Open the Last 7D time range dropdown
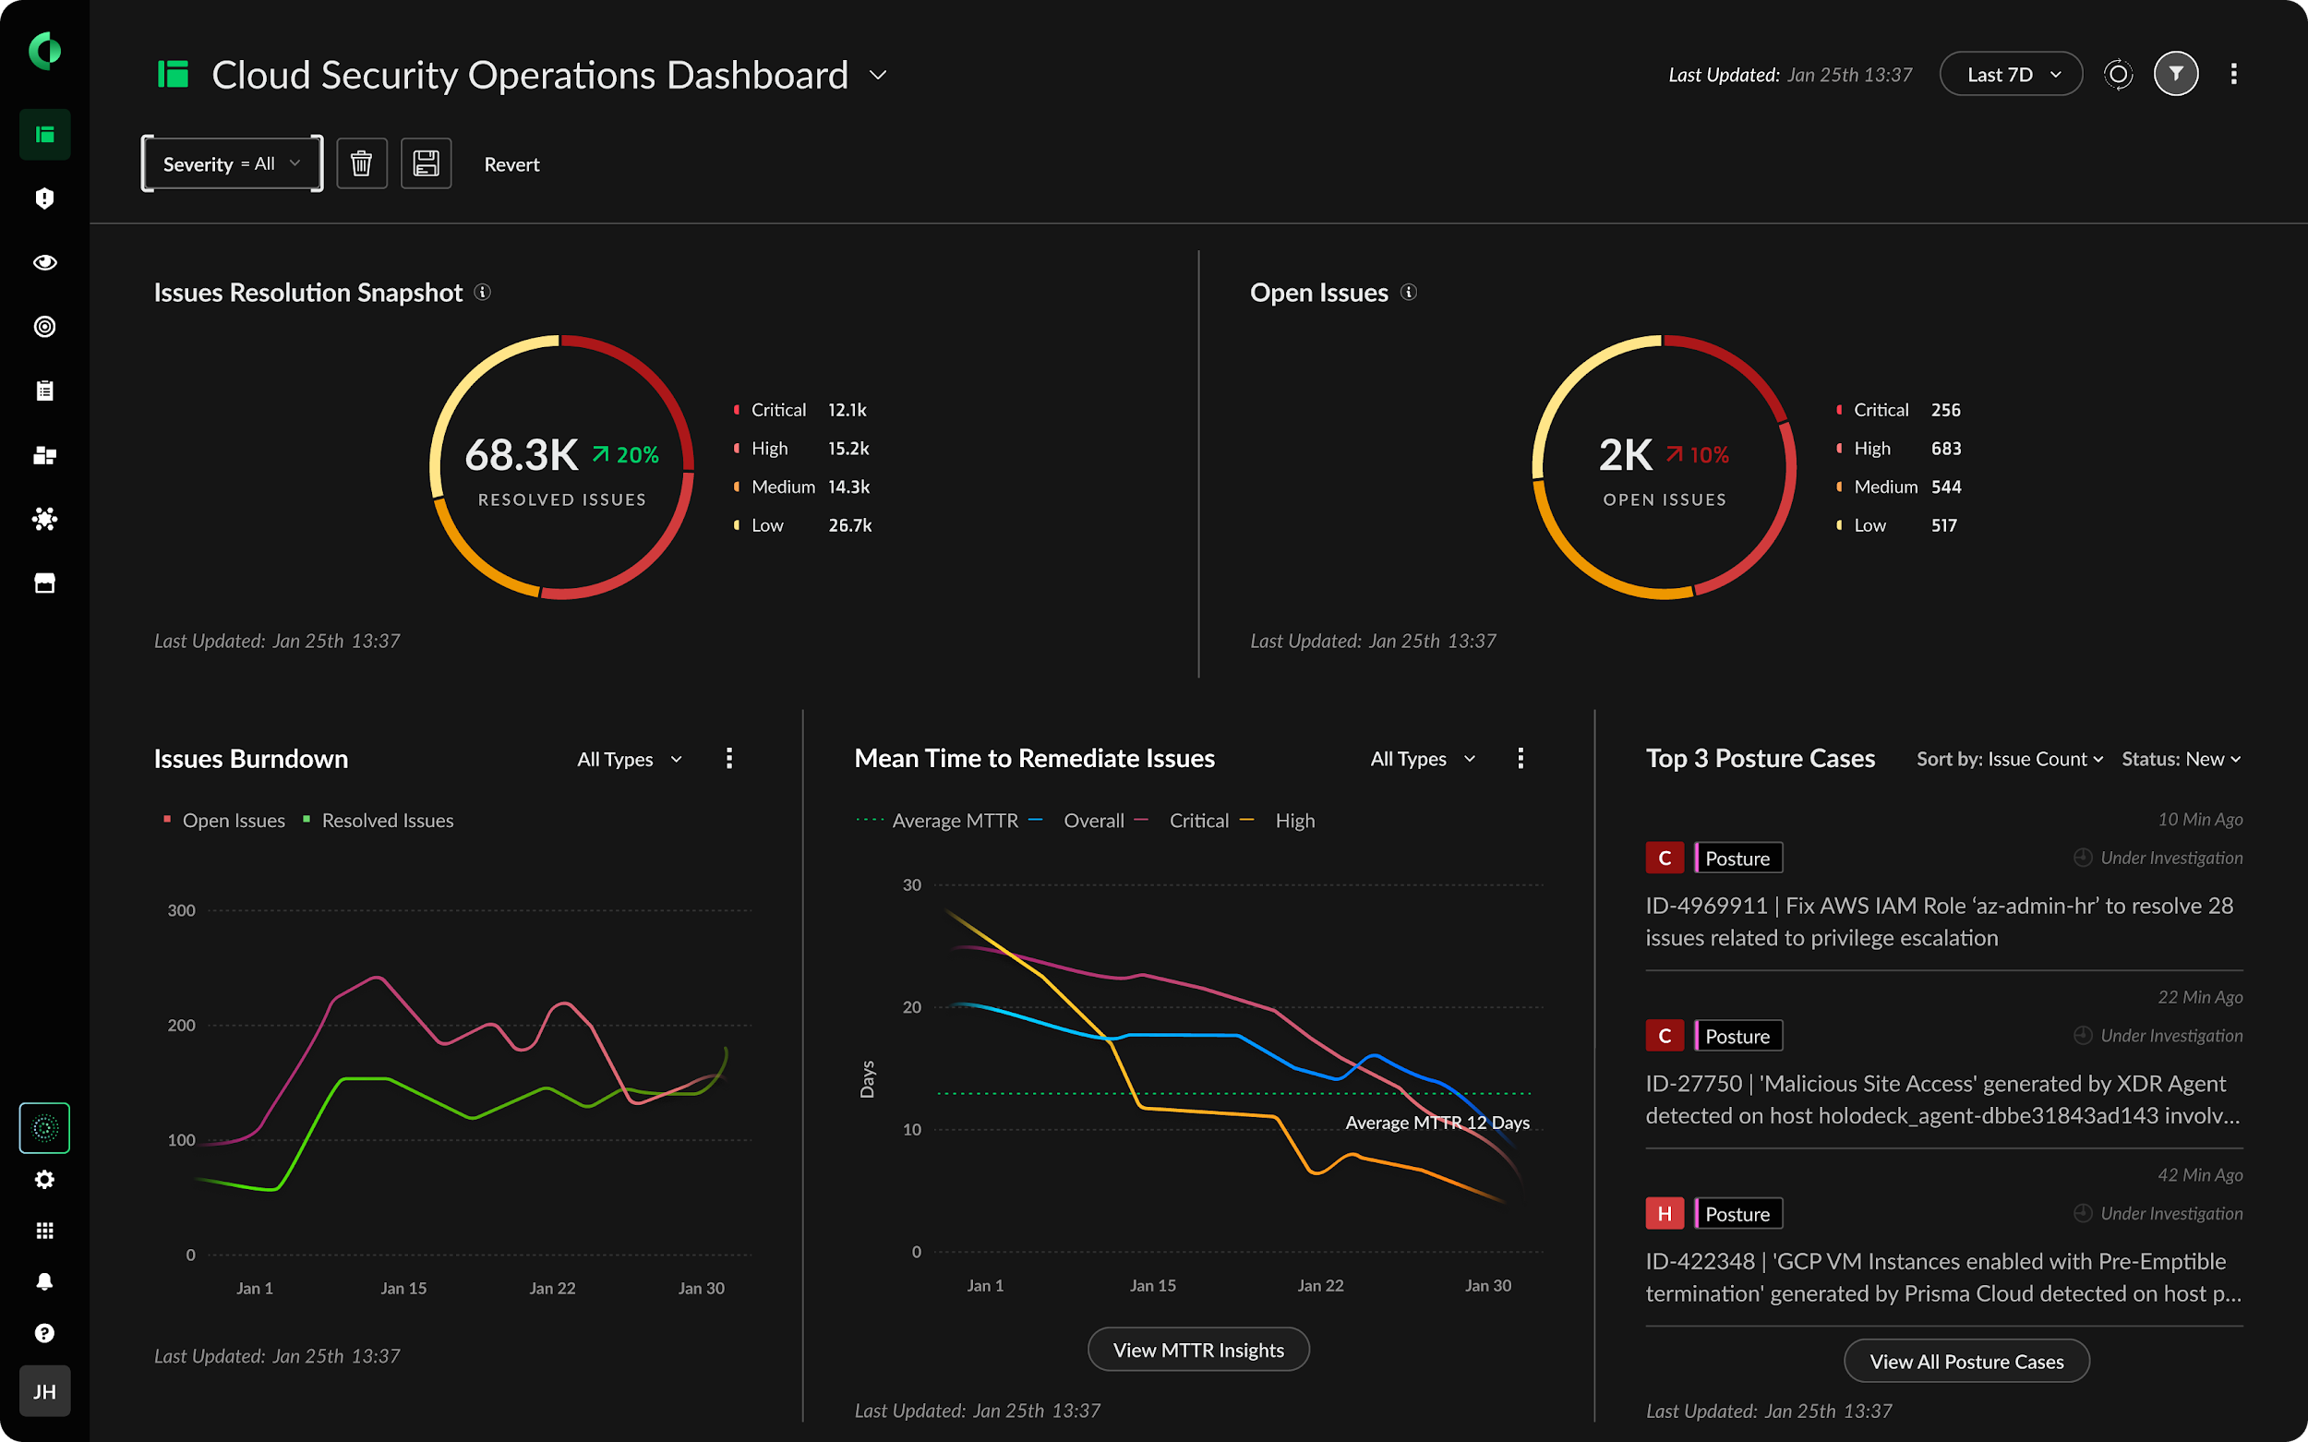This screenshot has width=2308, height=1442. pos(2009,73)
